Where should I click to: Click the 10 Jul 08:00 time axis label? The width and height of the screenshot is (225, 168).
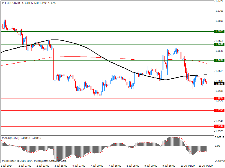(188, 165)
